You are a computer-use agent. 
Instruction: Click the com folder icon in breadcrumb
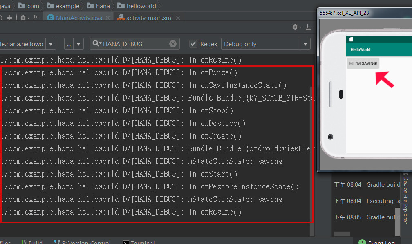(22, 5)
